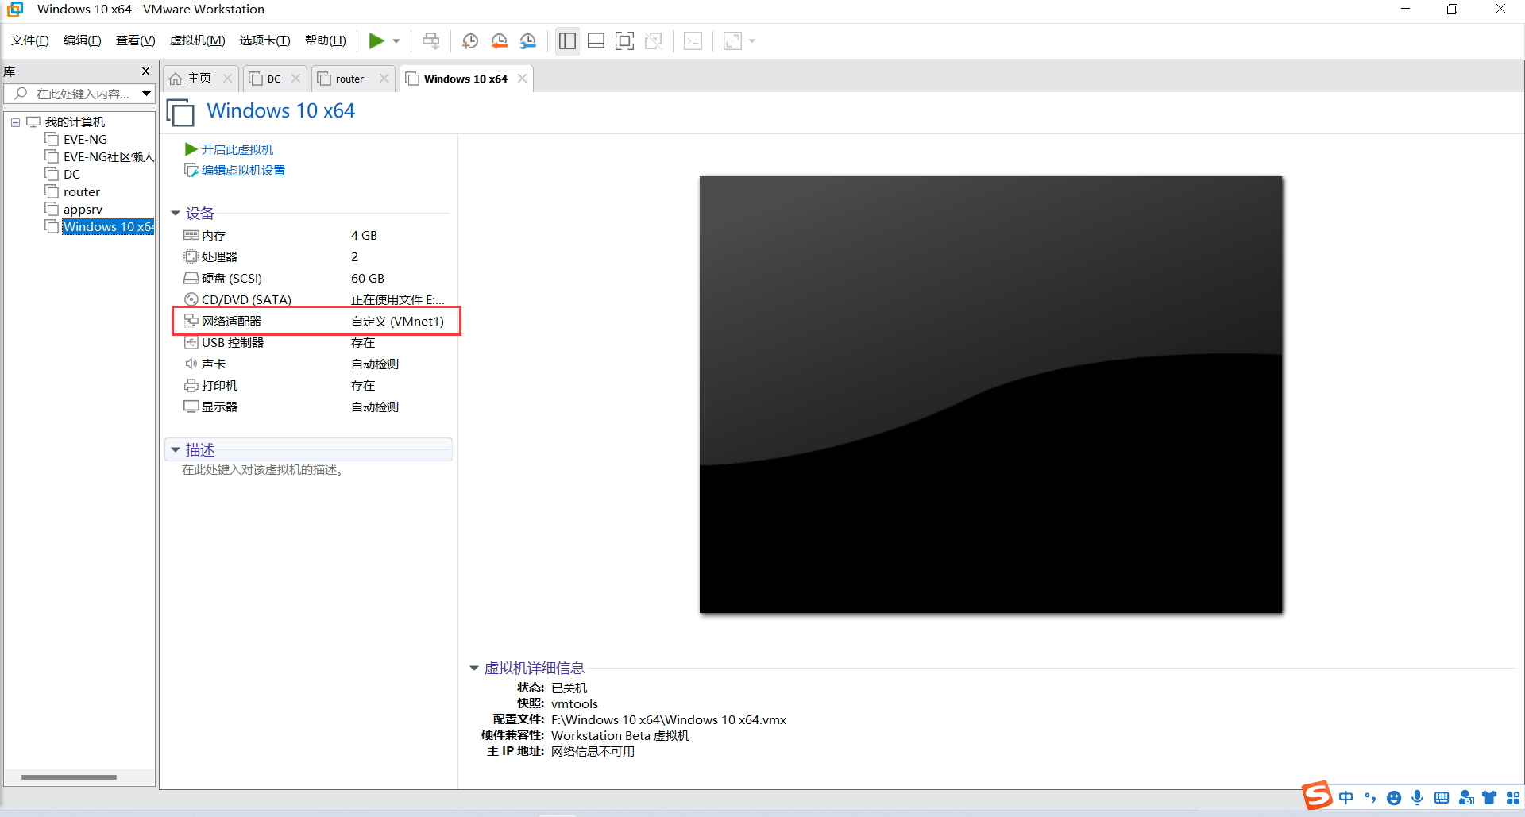Click the library horizontal scrollbar

[x=69, y=777]
